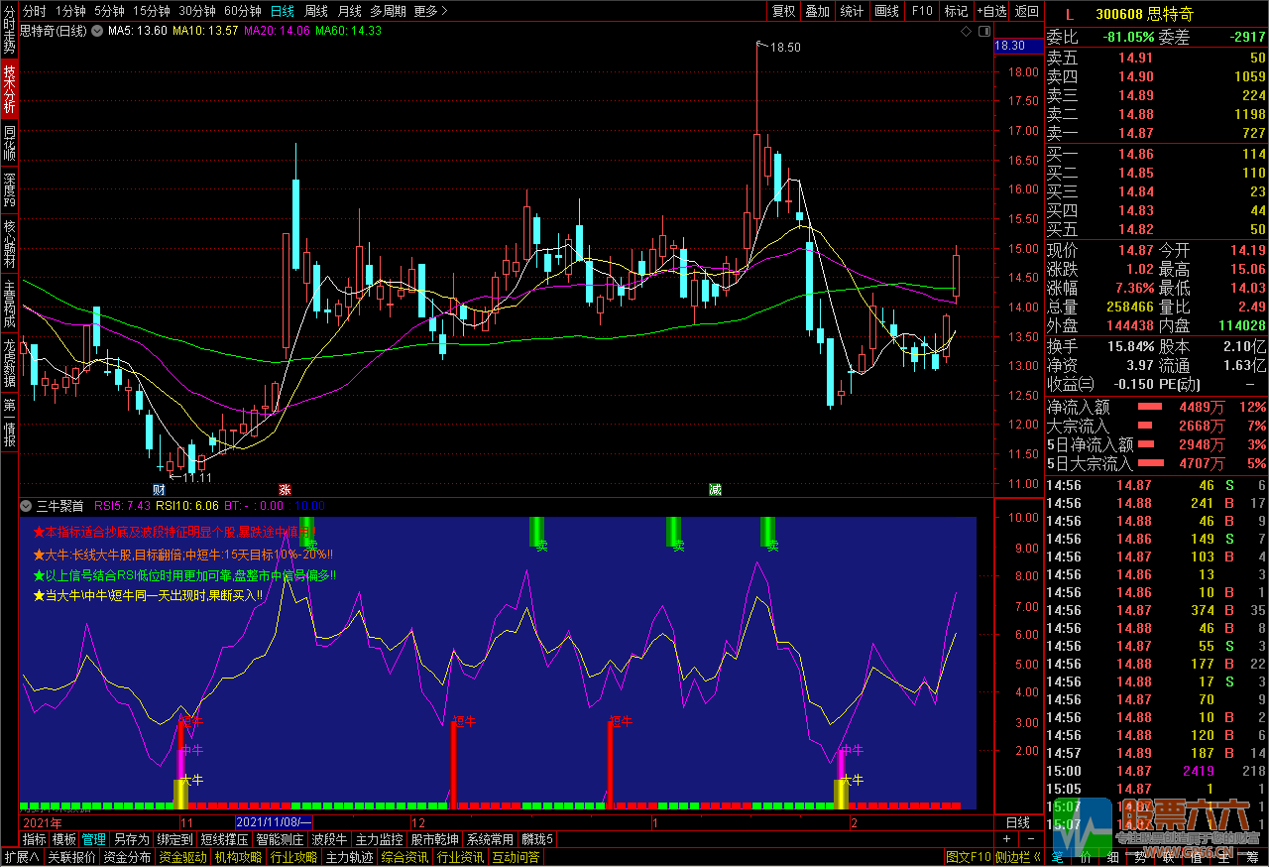Expand the 更多 period options
This screenshot has width=1269, height=867.
tap(430, 11)
